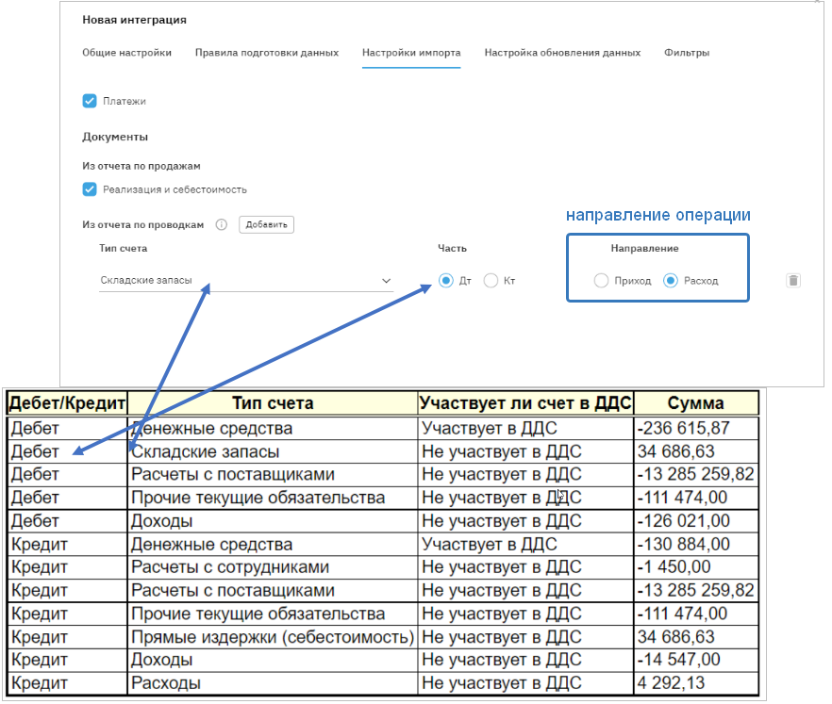
Task: Choose Приход direction radio button
Action: click(601, 281)
